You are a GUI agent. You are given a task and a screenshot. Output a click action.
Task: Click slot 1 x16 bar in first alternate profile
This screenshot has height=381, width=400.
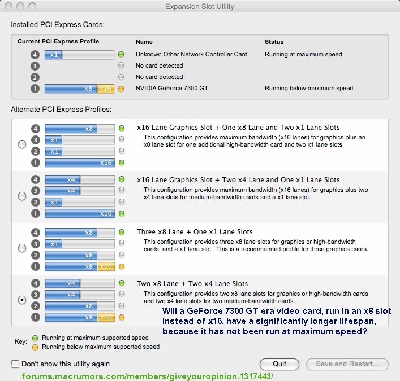(80, 163)
